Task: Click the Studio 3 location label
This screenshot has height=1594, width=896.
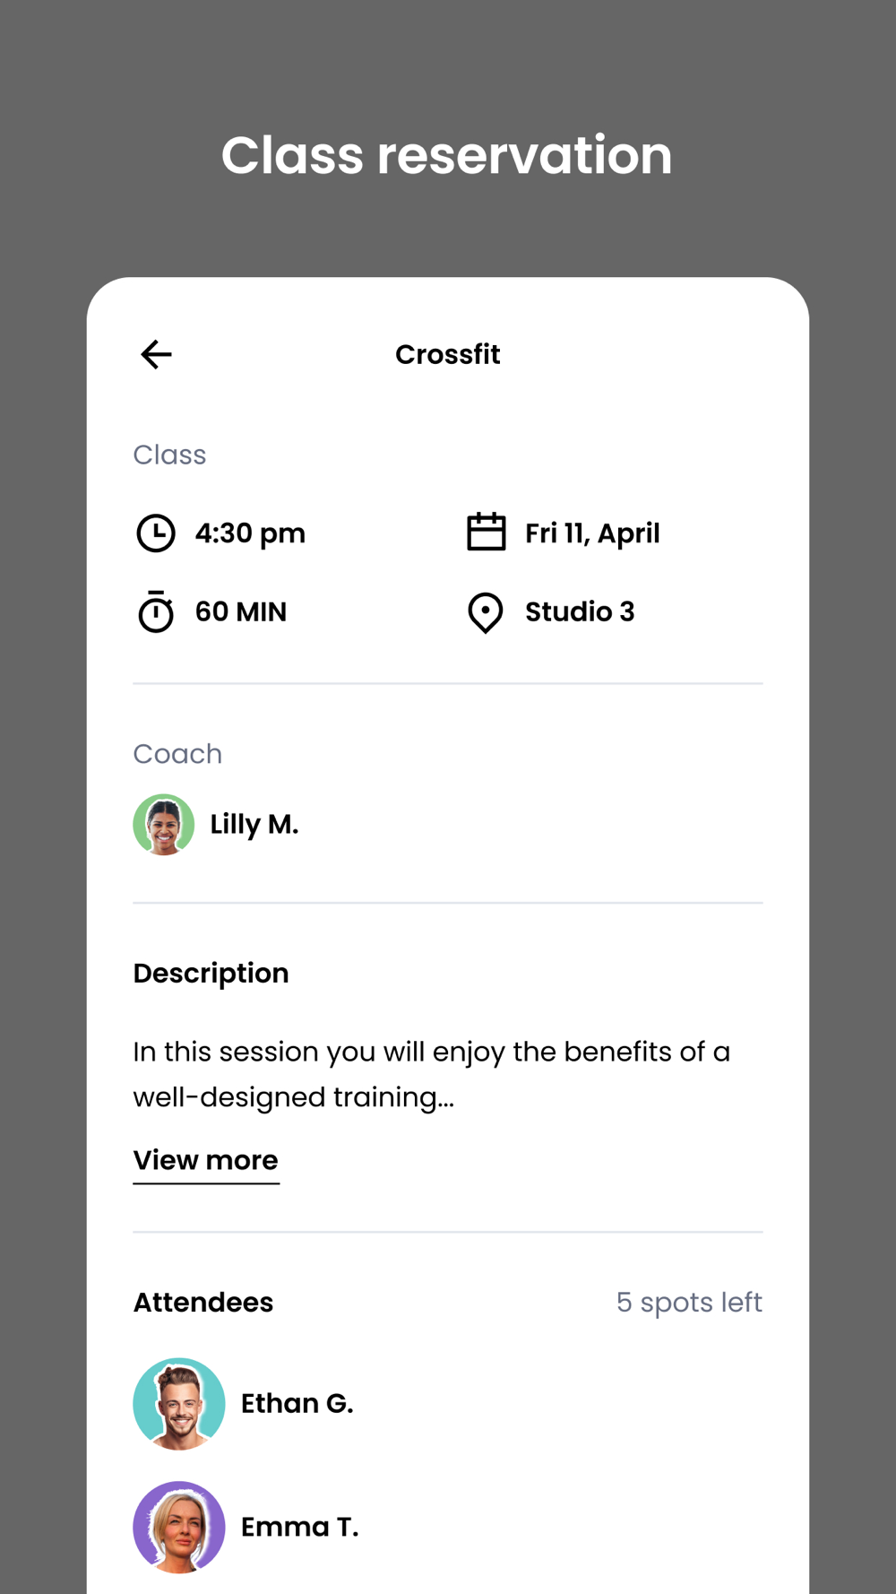Action: [x=580, y=612]
